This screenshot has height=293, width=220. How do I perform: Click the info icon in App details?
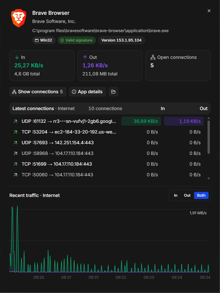tap(74, 92)
